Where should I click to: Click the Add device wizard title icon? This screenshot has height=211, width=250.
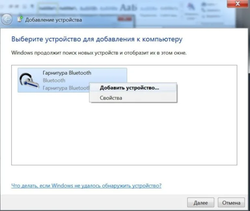click(x=20, y=19)
